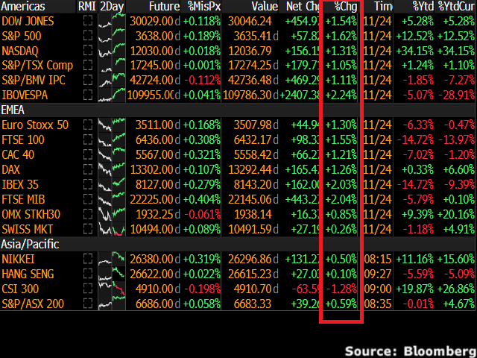Screen dimensions: 477x358
Task: Select the S&P/BMV IPC index name
Action: point(34,81)
